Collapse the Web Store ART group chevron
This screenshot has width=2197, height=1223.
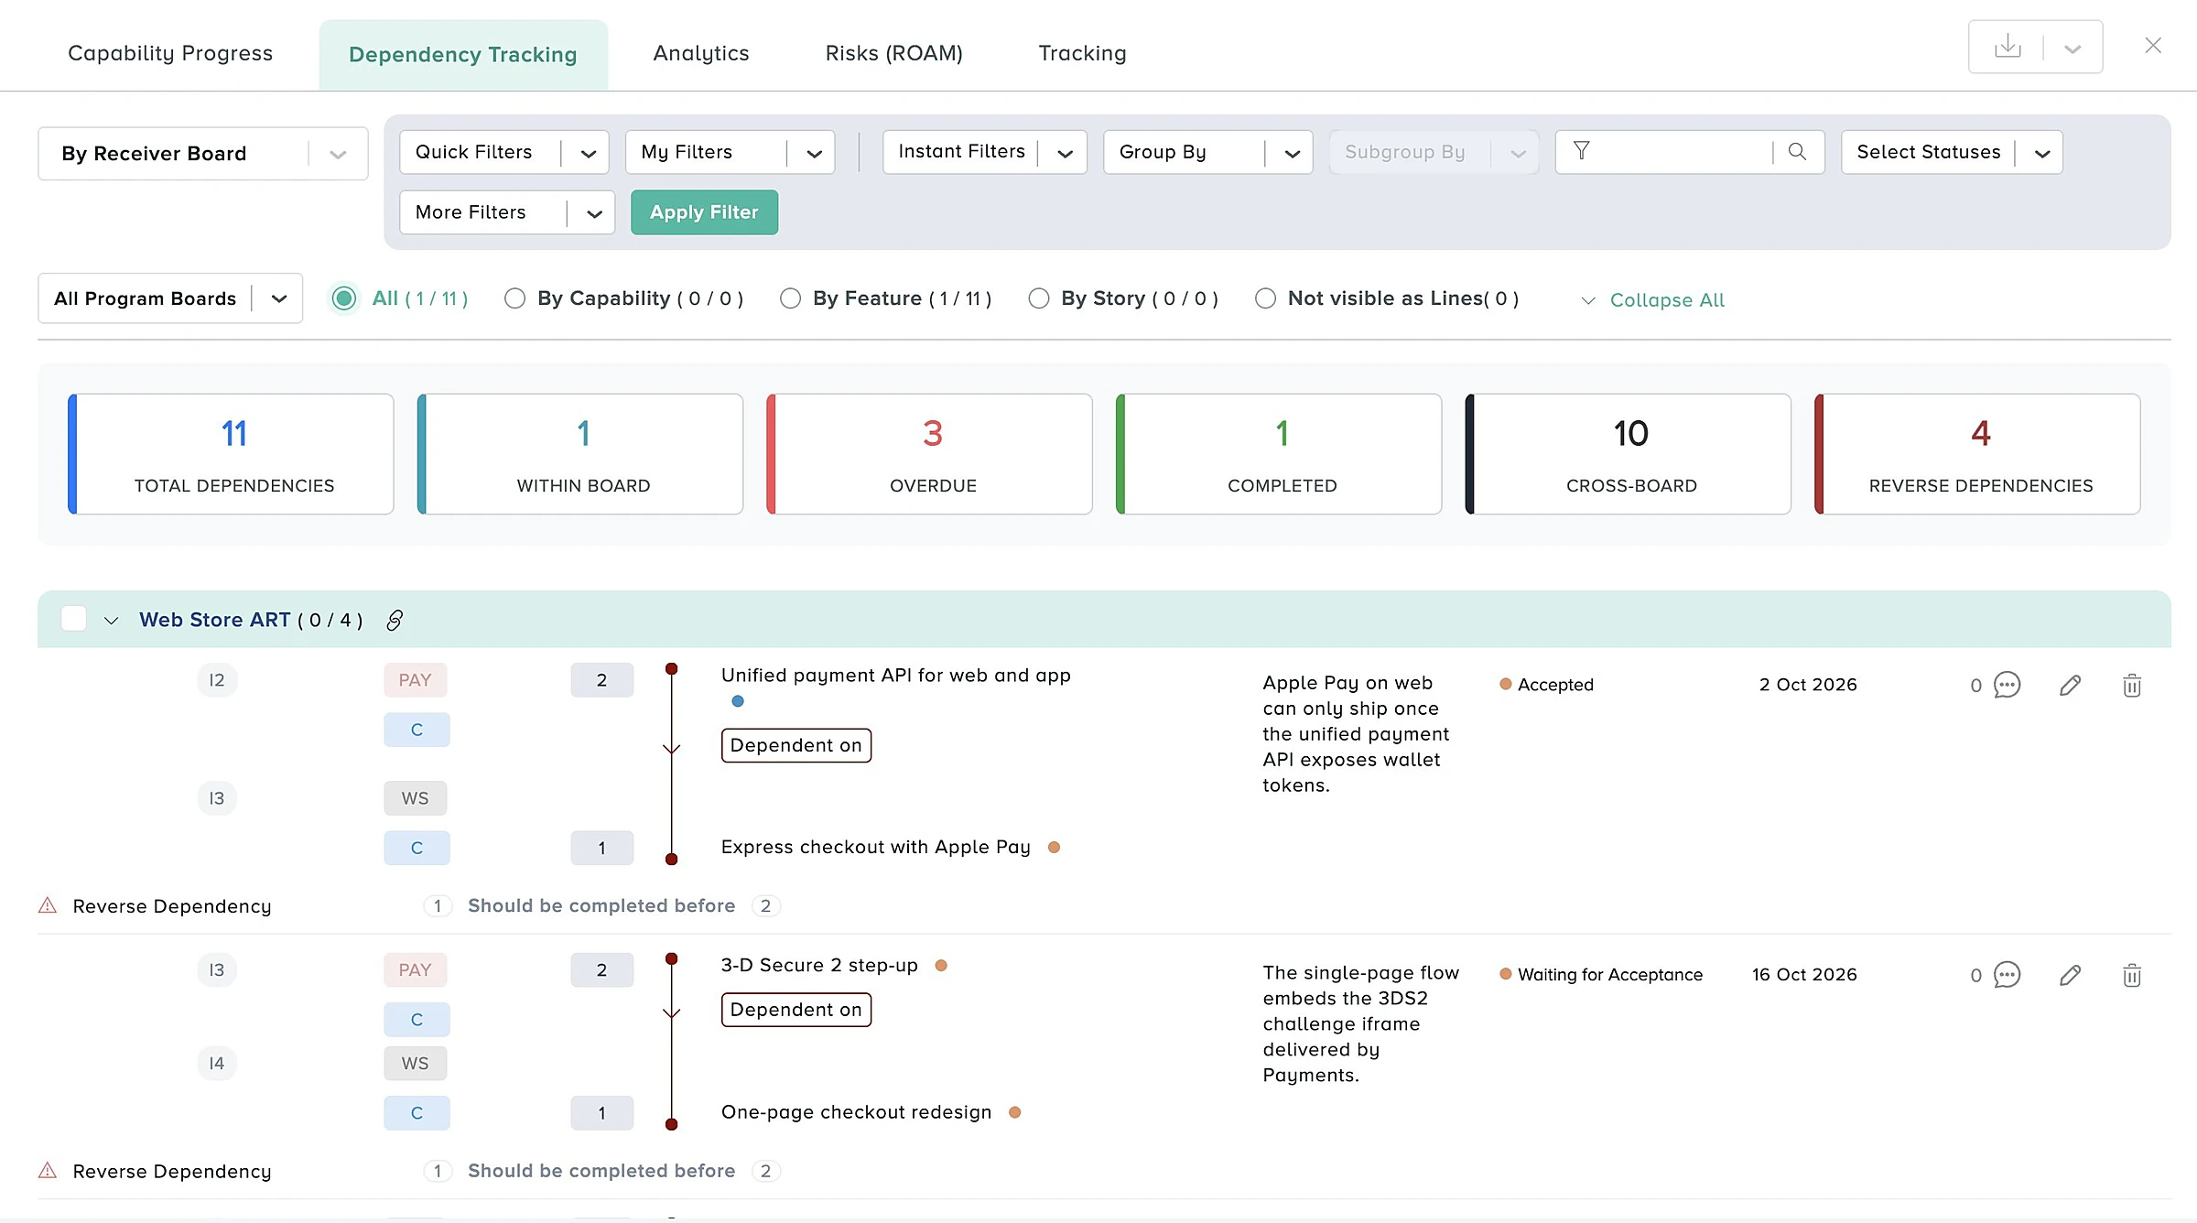tap(111, 621)
